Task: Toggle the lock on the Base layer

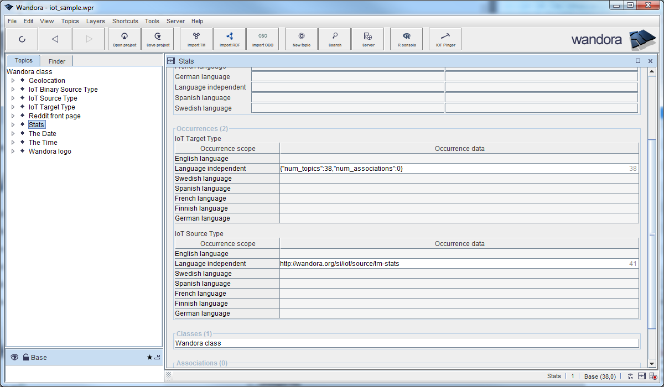Action: pos(25,358)
